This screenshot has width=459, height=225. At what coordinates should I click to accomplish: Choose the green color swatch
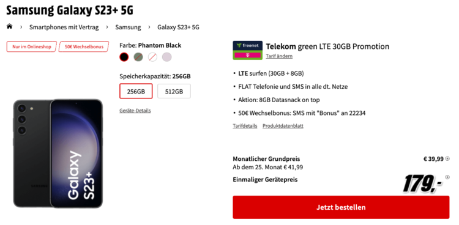(138, 57)
